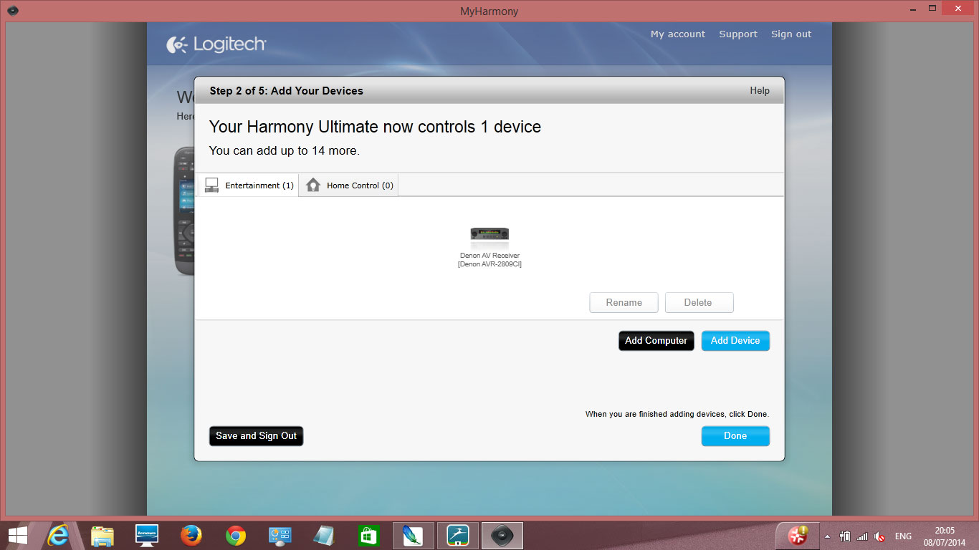Open the Windows Start button
The height and width of the screenshot is (550, 979).
(x=18, y=535)
